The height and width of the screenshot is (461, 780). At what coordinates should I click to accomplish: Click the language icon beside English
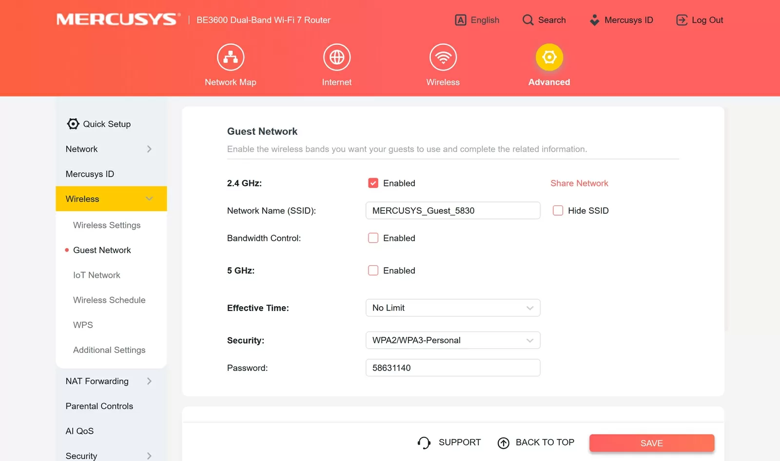[x=461, y=20]
